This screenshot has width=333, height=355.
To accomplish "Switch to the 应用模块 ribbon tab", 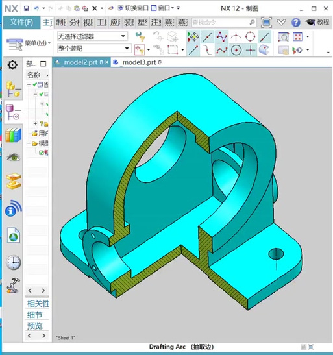I will [116, 23].
